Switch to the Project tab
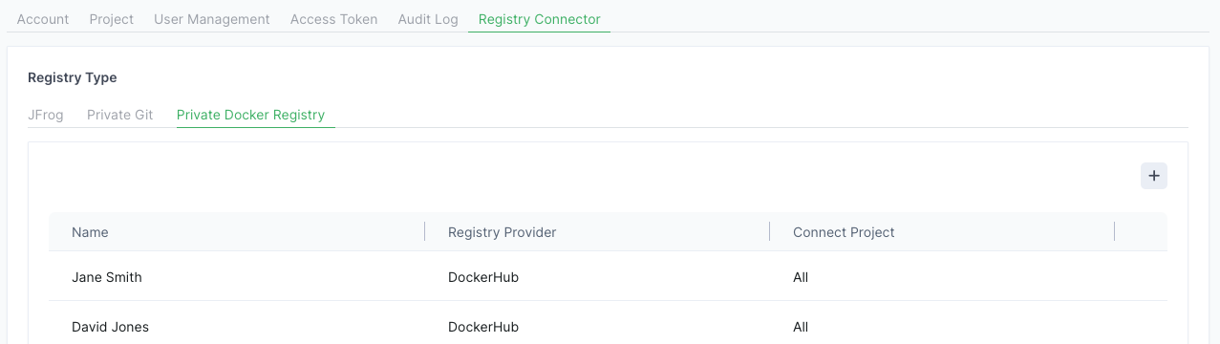Image resolution: width=1220 pixels, height=344 pixels. tap(112, 19)
